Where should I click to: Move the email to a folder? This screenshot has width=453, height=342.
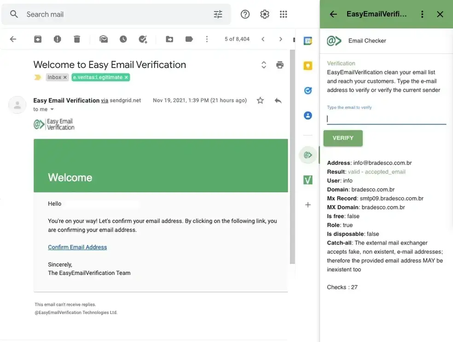[x=169, y=39]
